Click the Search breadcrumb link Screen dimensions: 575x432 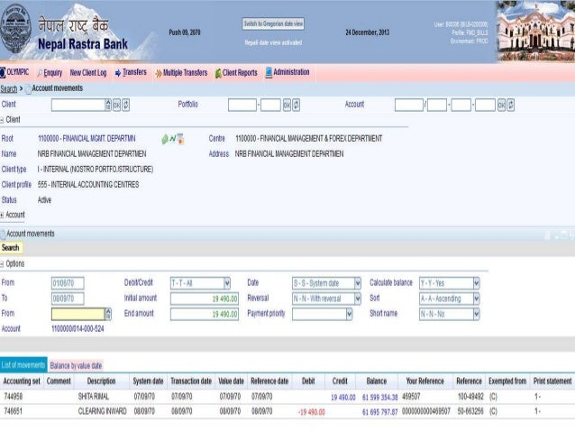[9, 88]
